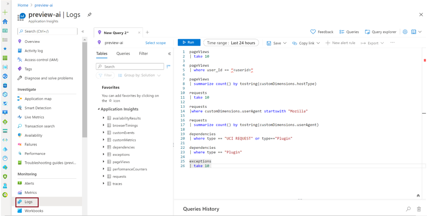Select the requests table entry

pos(119,176)
